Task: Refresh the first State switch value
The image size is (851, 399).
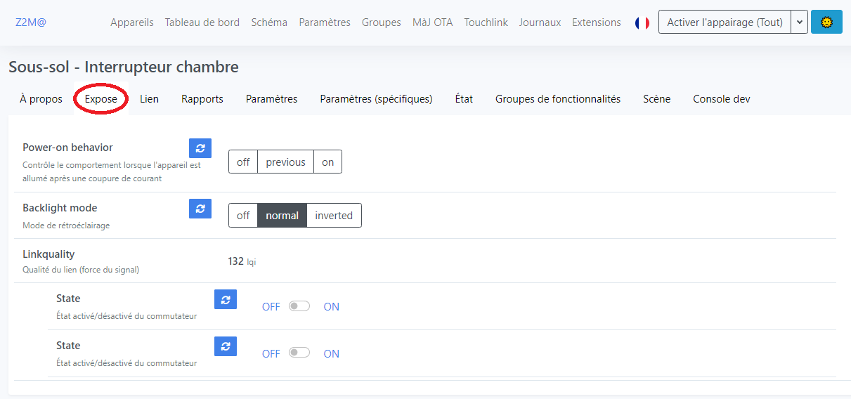Action: tap(226, 299)
